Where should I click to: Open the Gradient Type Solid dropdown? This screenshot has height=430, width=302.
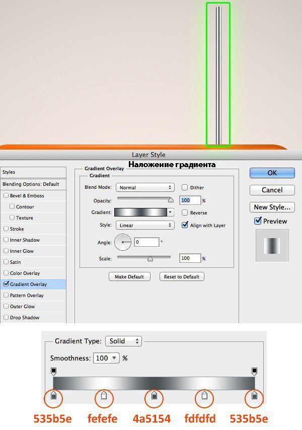click(x=124, y=341)
